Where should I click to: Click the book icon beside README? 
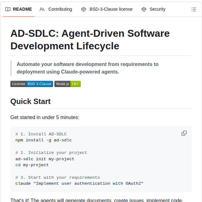click(x=8, y=9)
